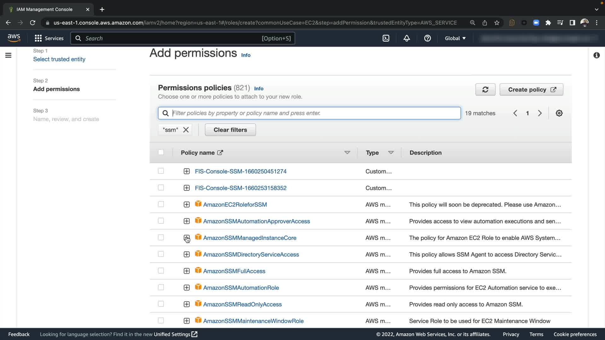Open the side navigation hamburger menu
Screen dimensions: 605x340
[9, 55]
